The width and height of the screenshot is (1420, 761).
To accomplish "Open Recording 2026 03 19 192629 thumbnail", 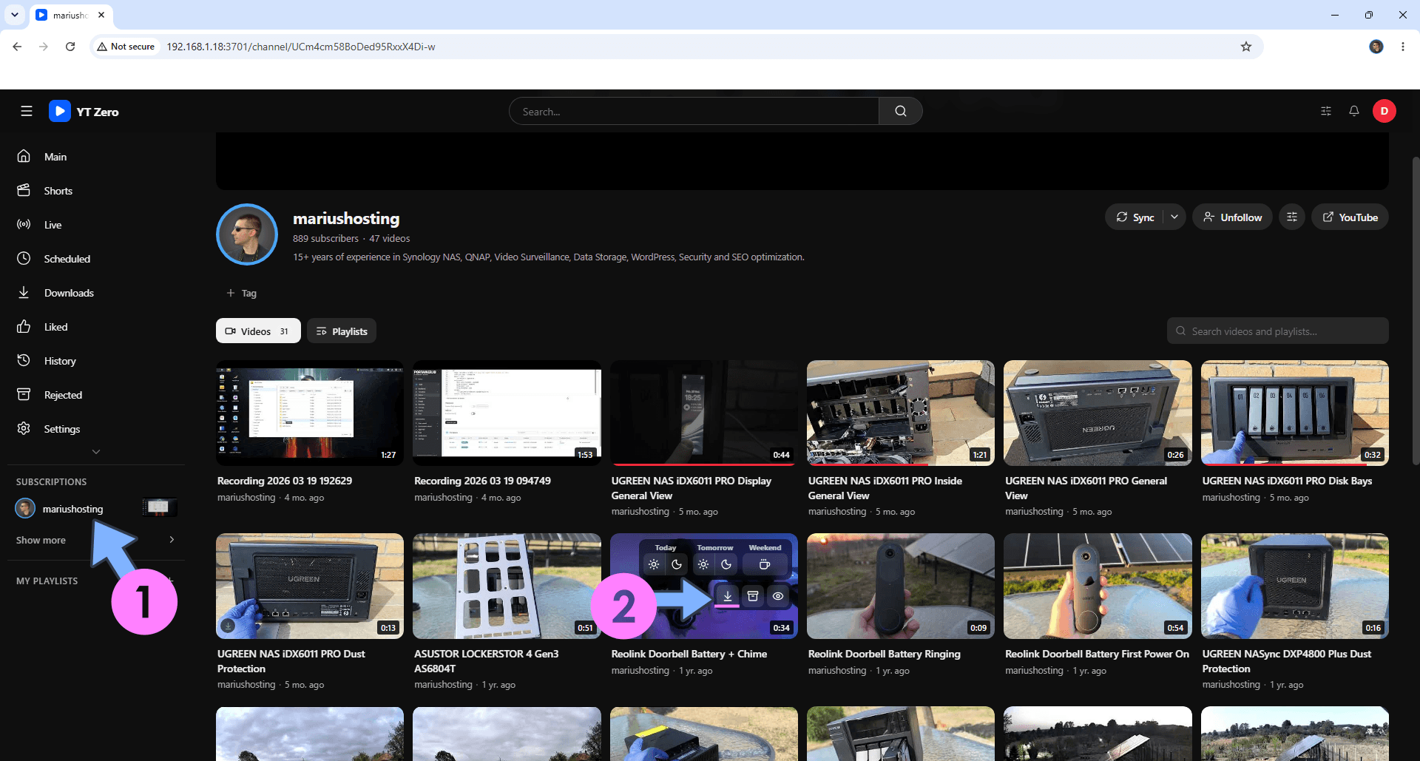I will 310,413.
